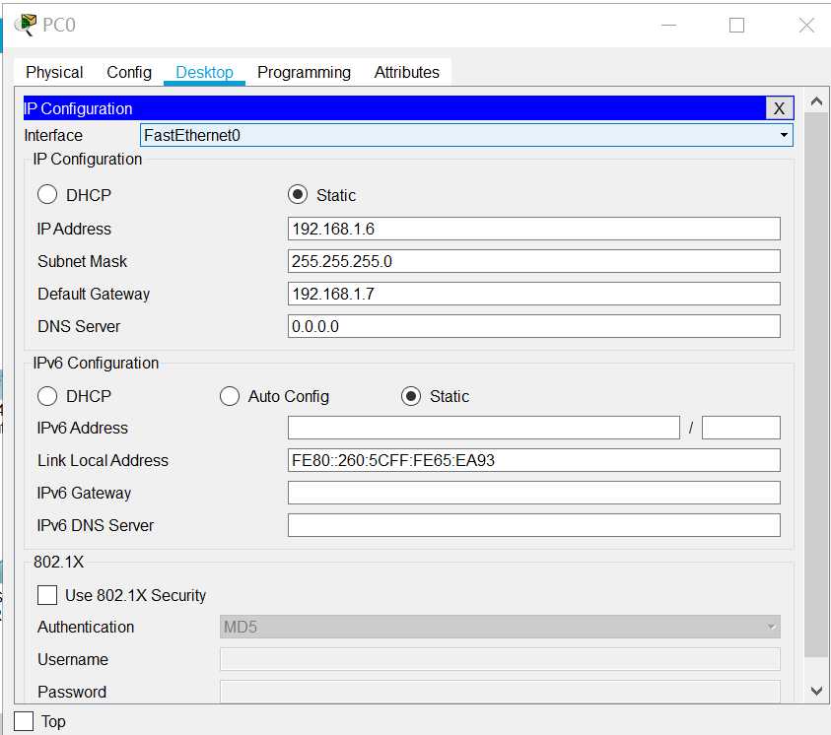Click the 'Authentication' label text

pyautogui.click(x=86, y=627)
